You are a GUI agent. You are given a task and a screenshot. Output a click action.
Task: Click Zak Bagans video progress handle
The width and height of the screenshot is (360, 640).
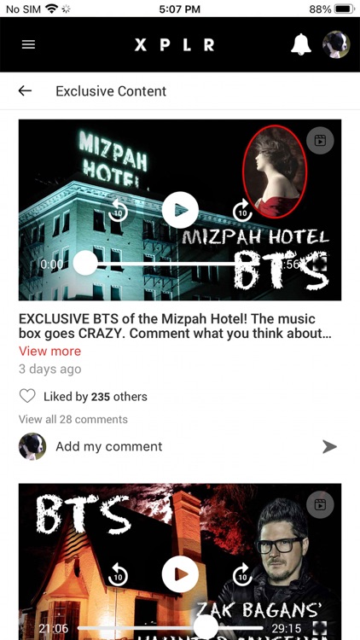click(206, 628)
